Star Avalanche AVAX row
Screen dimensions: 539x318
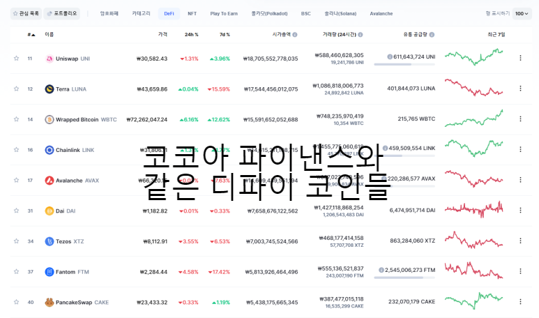(x=16, y=180)
